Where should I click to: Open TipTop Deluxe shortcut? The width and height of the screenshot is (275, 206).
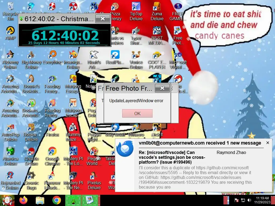pos(136,12)
